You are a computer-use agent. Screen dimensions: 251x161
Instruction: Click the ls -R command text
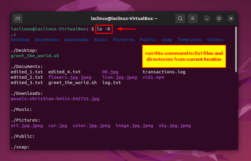tap(104, 29)
